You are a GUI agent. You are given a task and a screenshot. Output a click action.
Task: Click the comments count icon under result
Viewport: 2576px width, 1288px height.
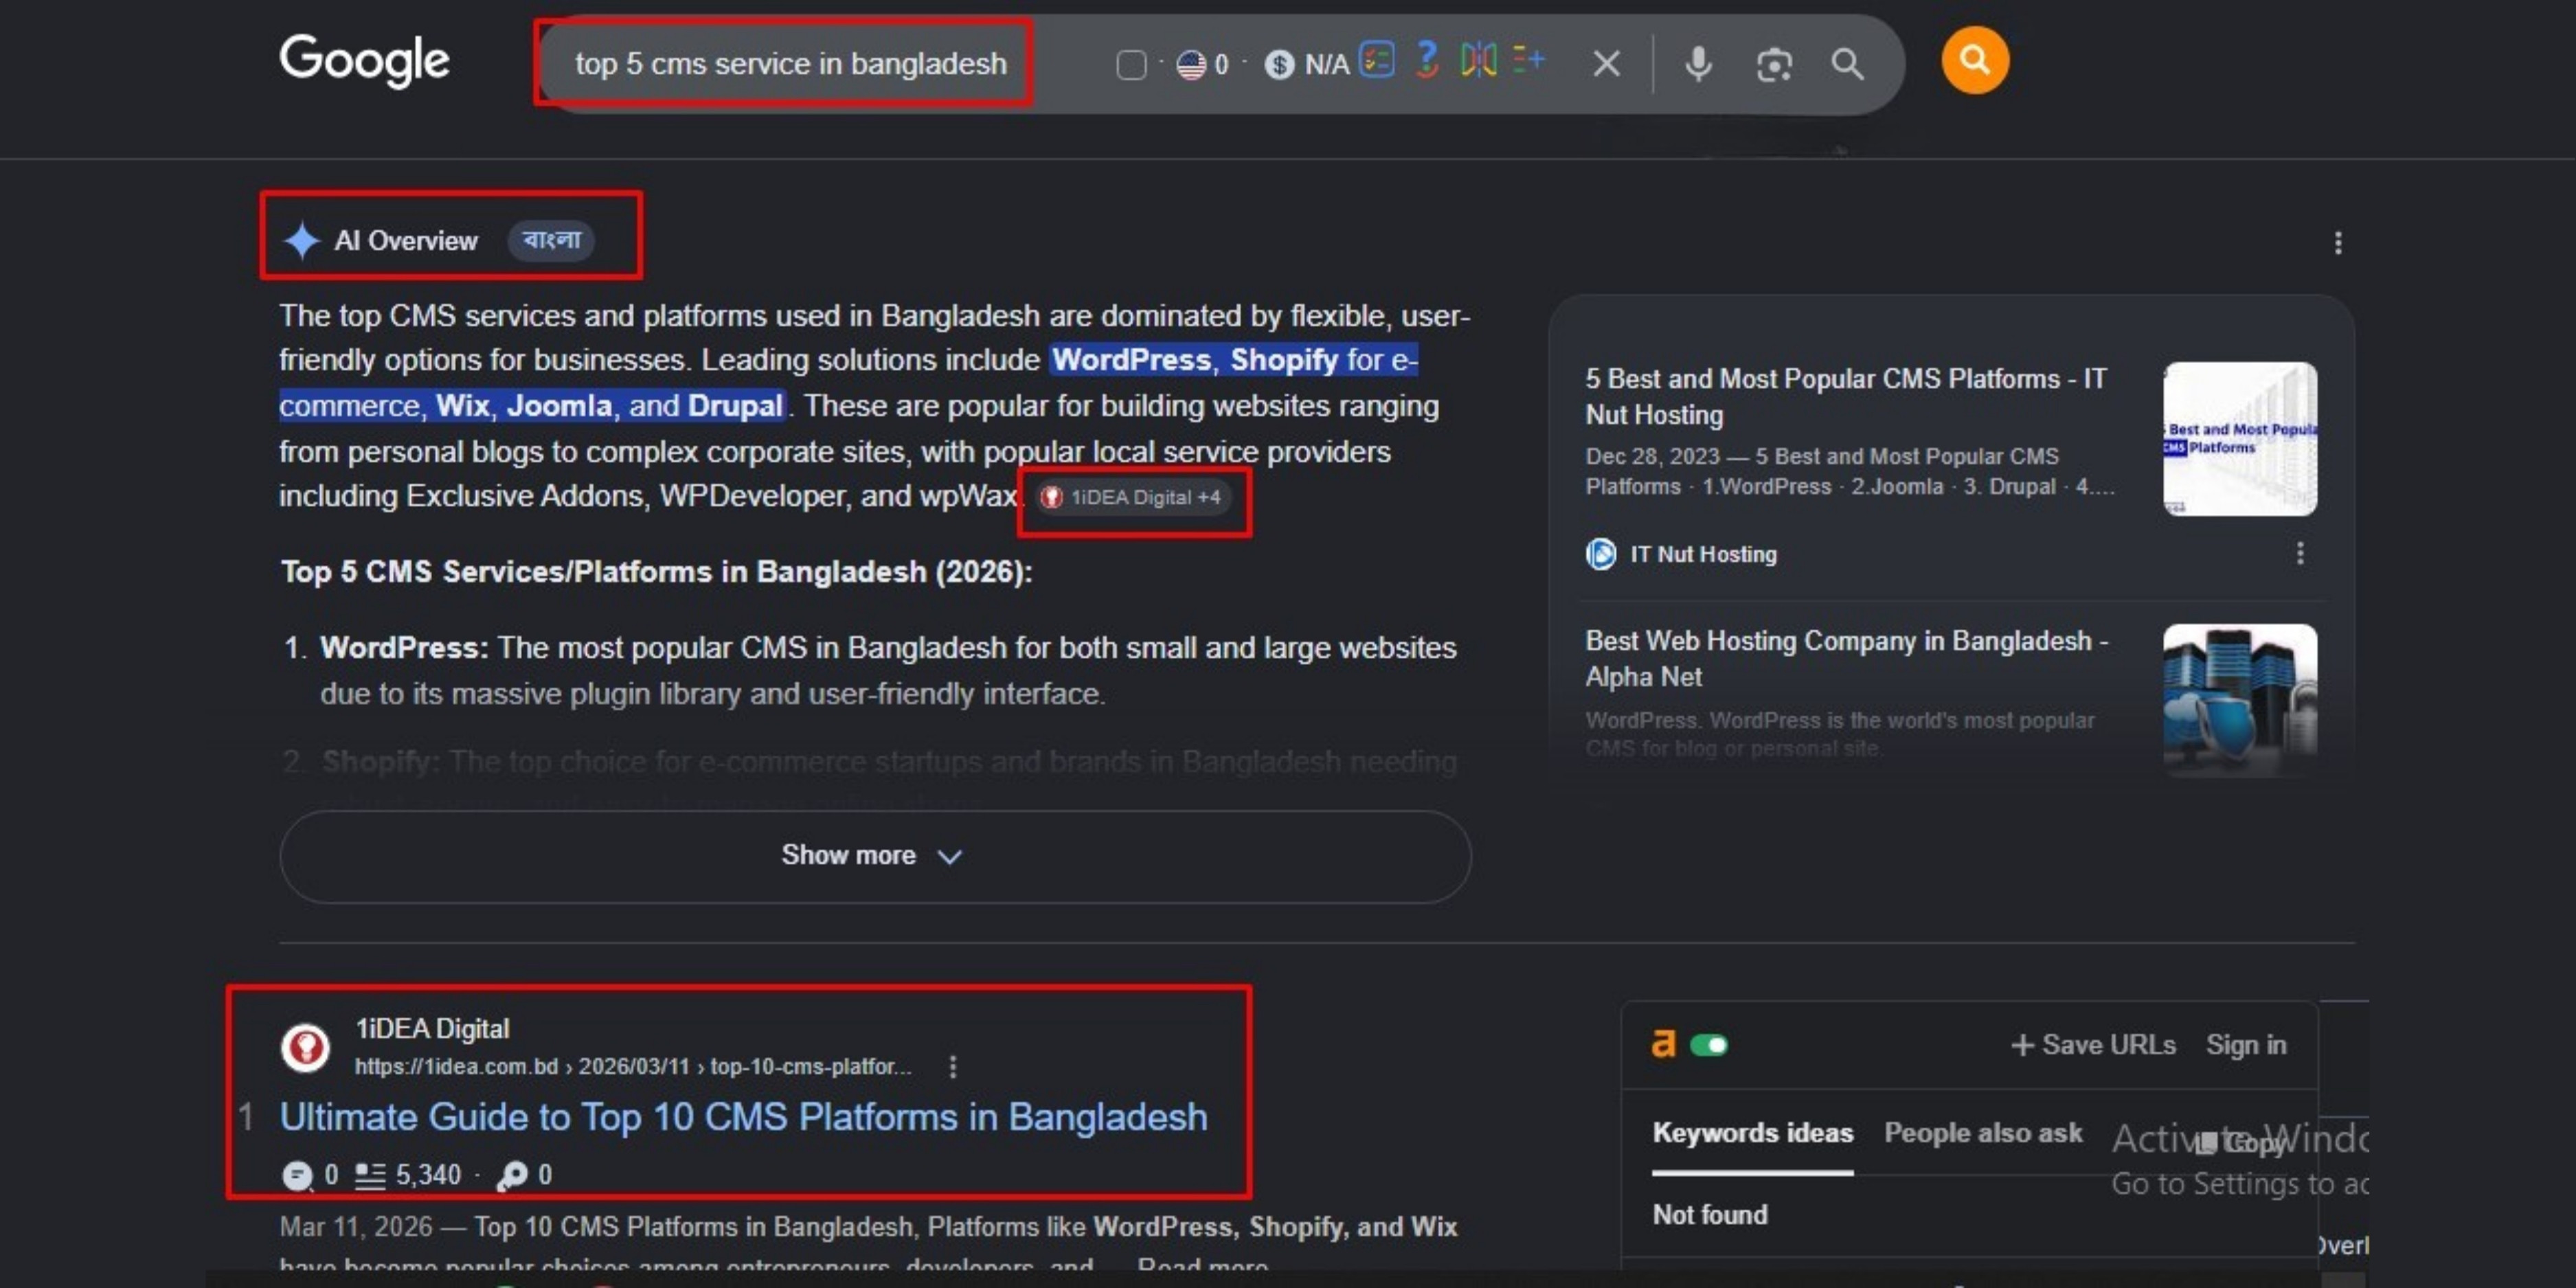(x=297, y=1176)
